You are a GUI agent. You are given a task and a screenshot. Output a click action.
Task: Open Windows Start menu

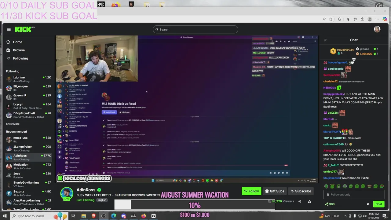click(x=5, y=216)
